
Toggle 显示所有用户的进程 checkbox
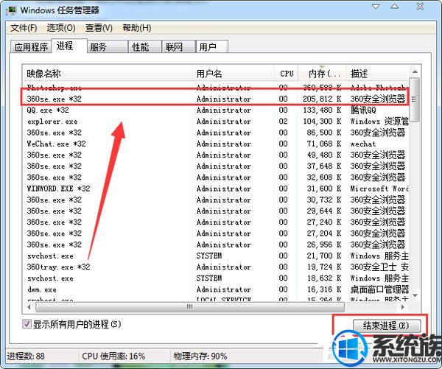[x=27, y=324]
